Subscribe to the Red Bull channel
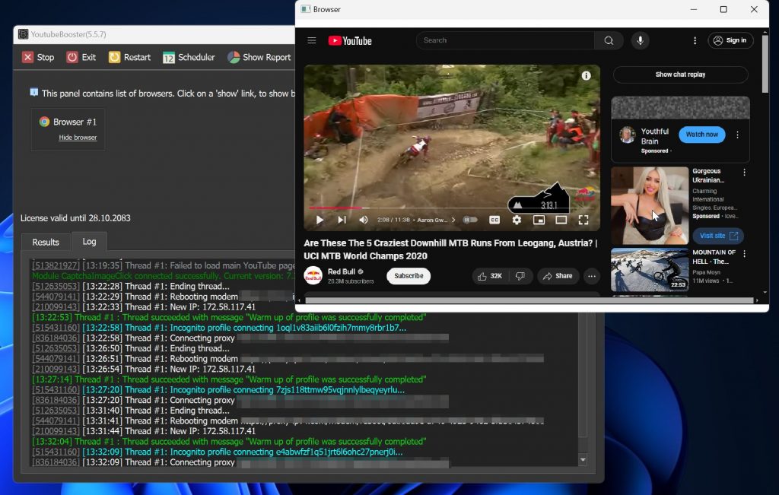 coord(409,275)
